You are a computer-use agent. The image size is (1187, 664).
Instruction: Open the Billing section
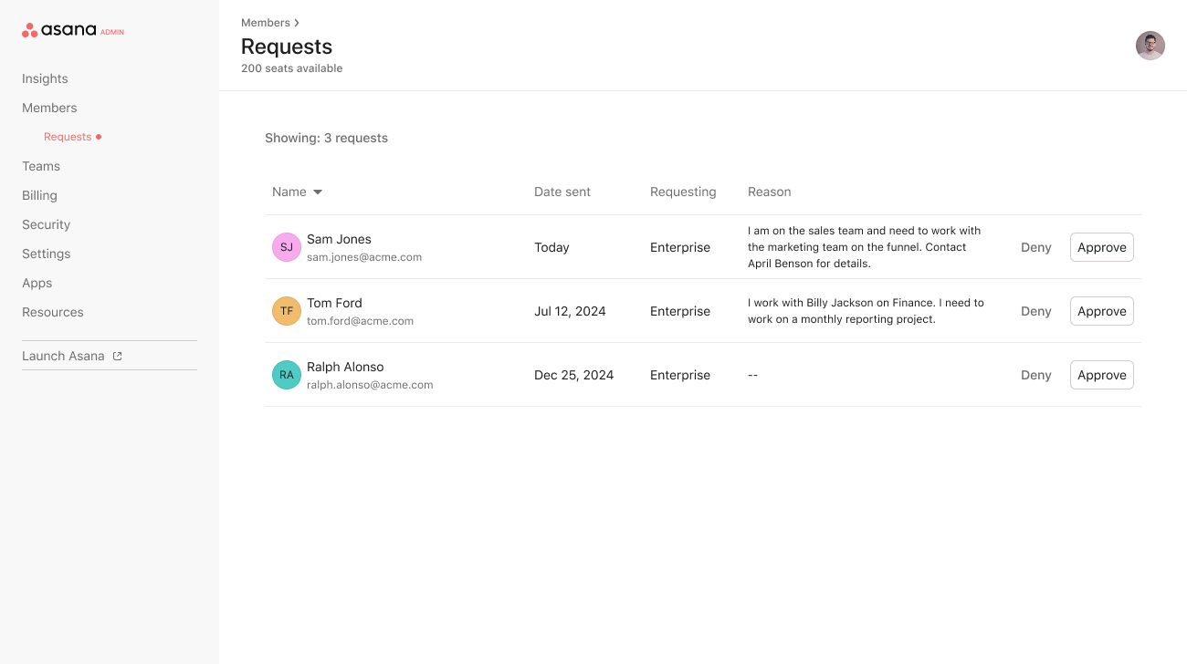tap(39, 195)
